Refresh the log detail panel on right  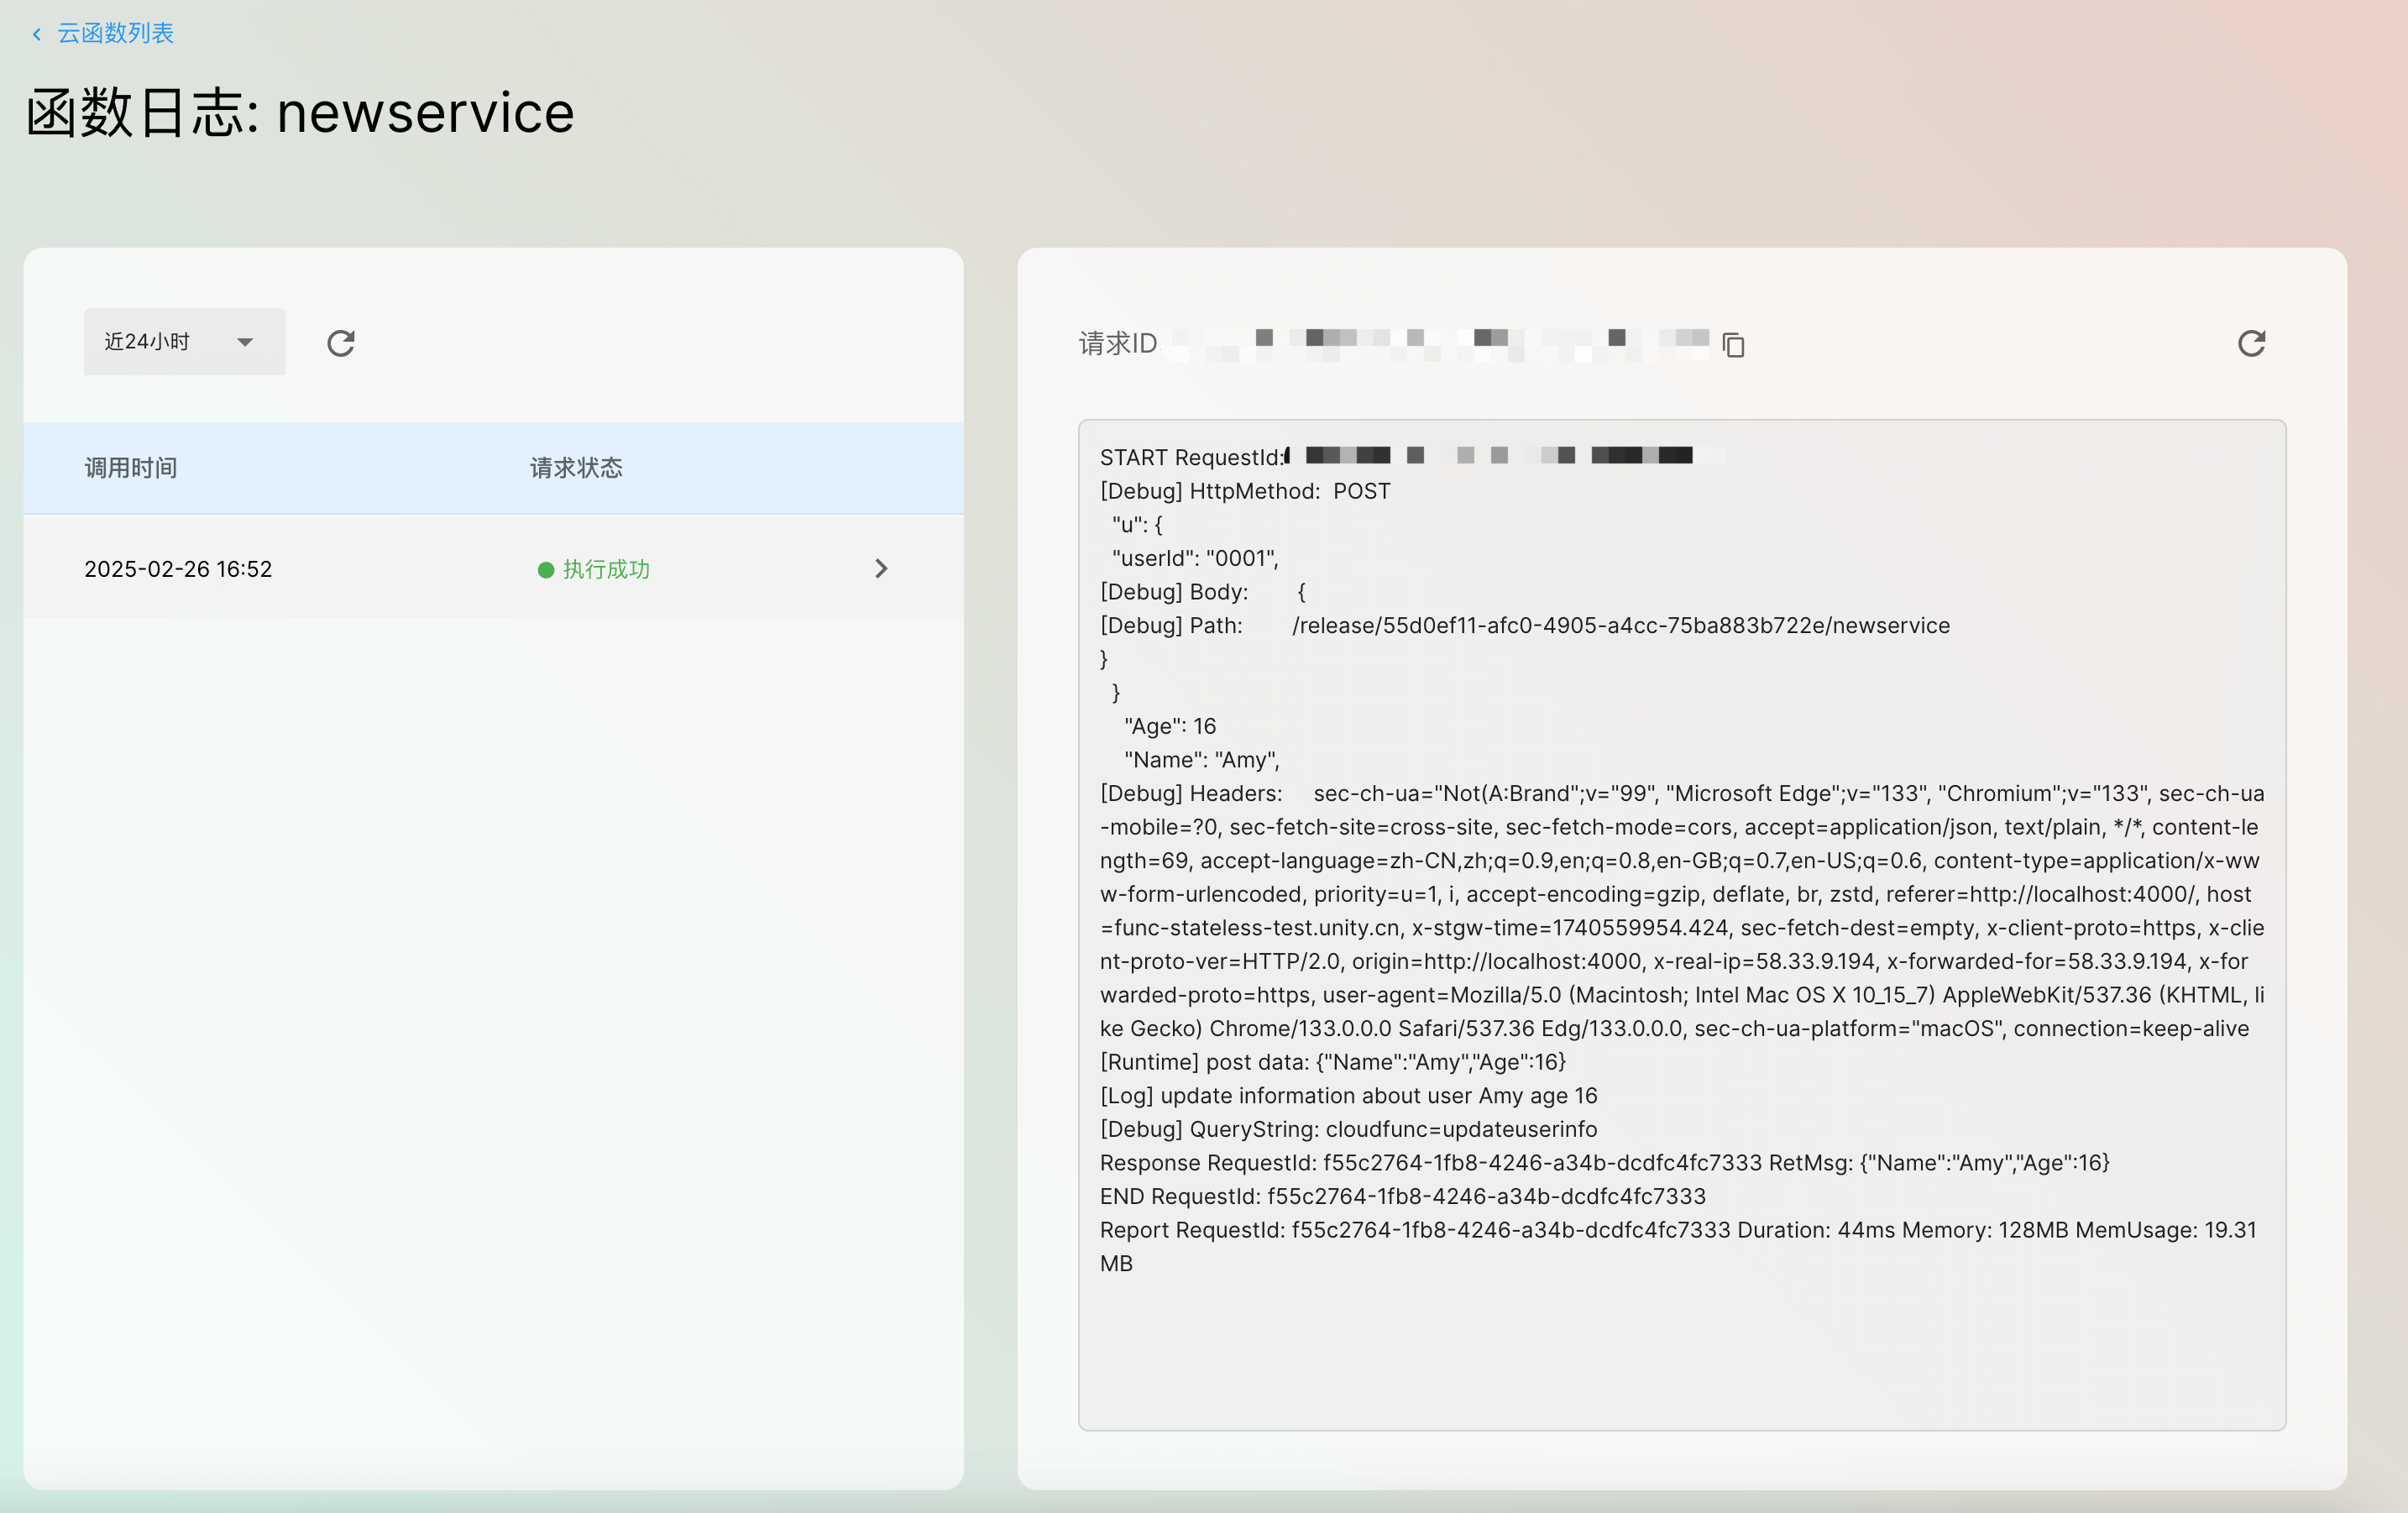(2250, 343)
